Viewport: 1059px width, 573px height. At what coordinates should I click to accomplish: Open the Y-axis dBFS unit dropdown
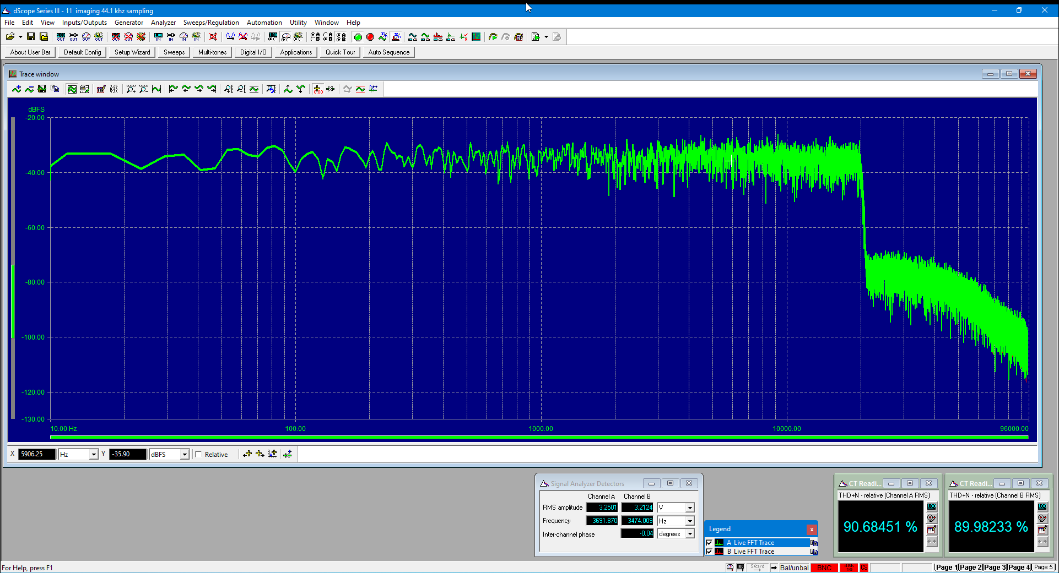coord(185,455)
